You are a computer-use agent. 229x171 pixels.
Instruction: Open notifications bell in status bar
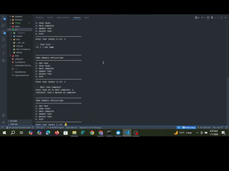tap(226, 128)
